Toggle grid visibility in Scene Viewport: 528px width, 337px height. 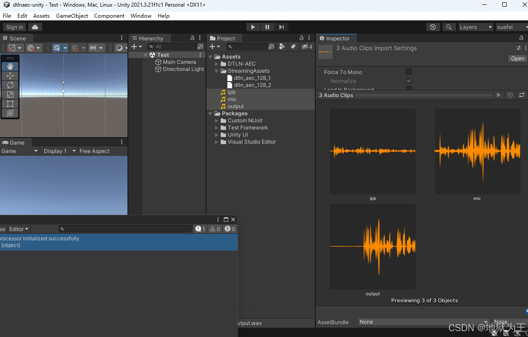click(x=56, y=48)
